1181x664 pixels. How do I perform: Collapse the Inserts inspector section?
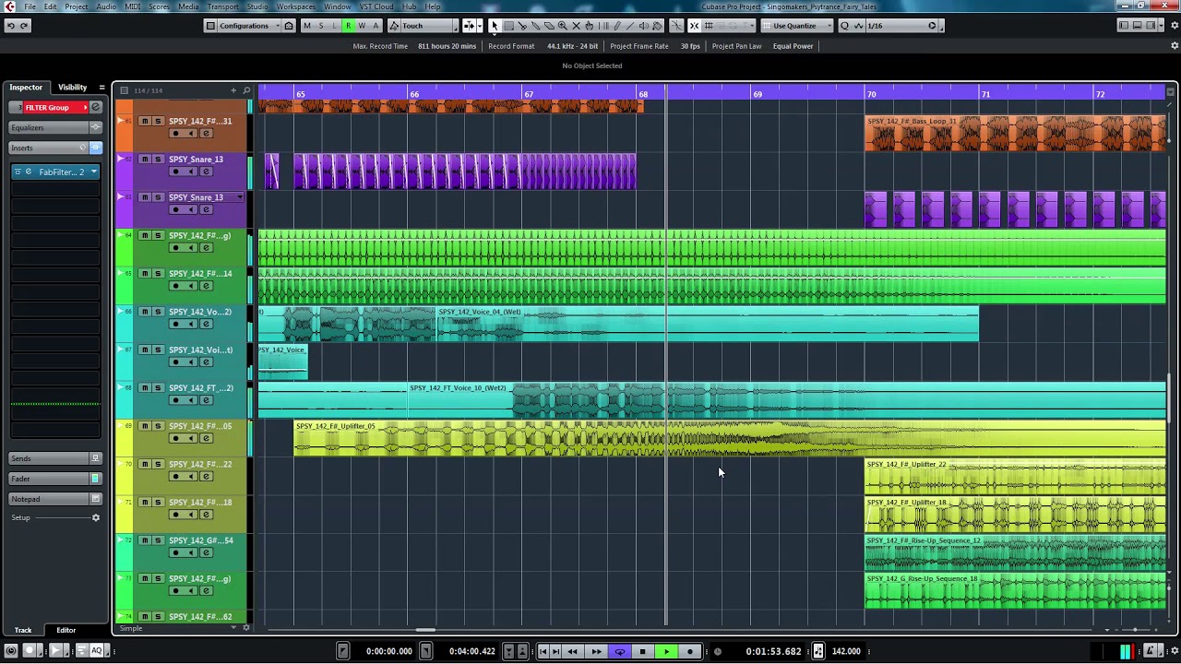tap(55, 148)
